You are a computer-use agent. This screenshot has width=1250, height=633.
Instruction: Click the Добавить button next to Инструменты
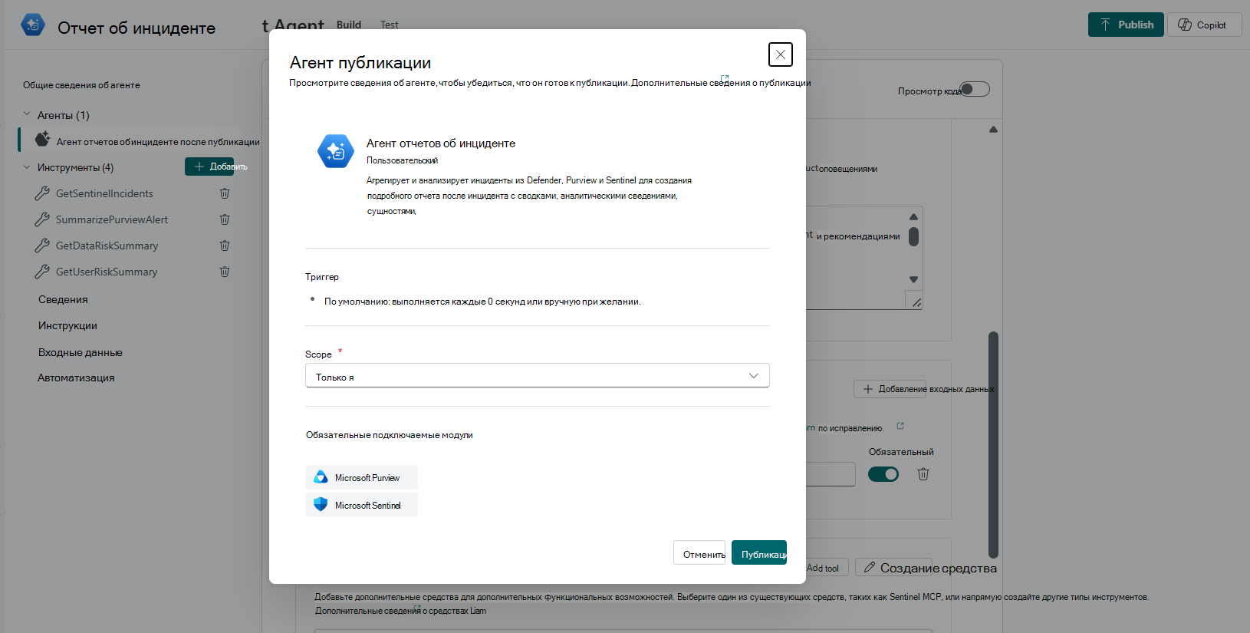[x=209, y=166]
